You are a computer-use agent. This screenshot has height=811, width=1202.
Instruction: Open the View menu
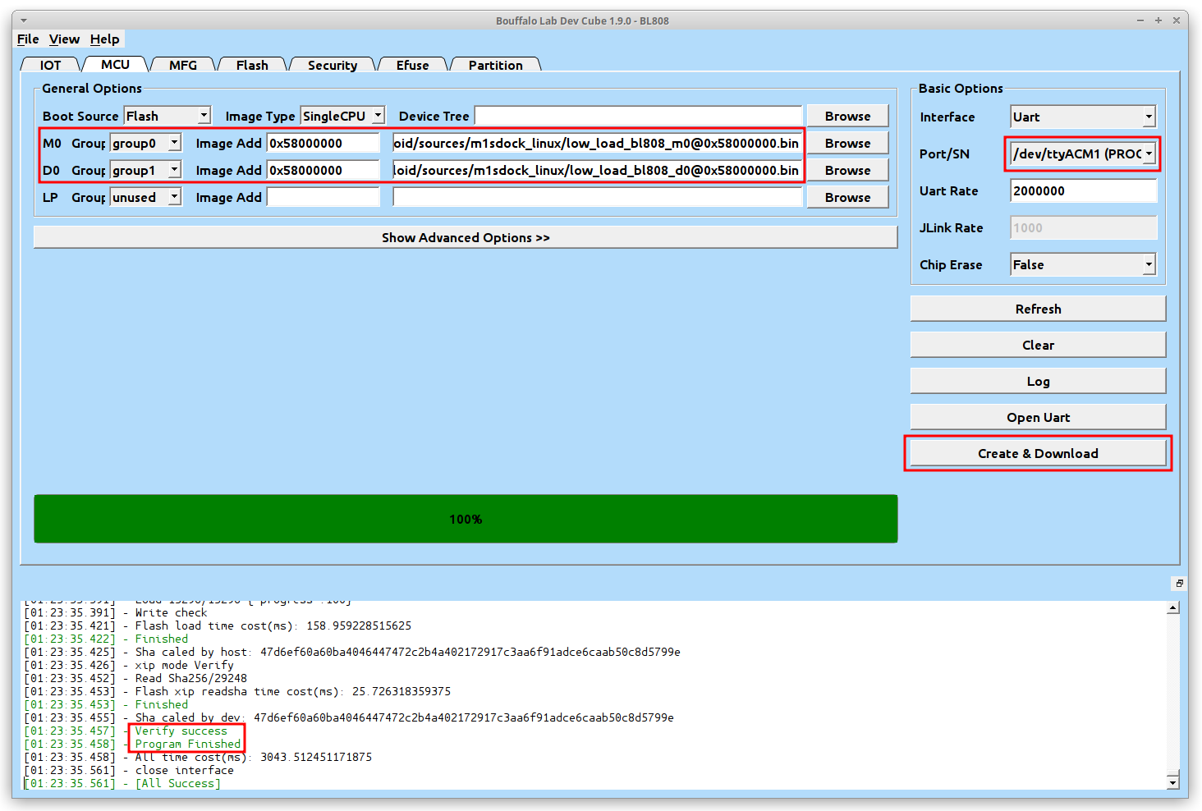[x=64, y=39]
